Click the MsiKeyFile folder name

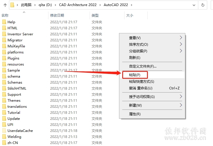coord(16,46)
